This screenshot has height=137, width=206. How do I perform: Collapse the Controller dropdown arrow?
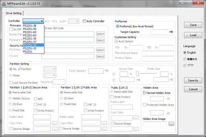tap(42, 21)
